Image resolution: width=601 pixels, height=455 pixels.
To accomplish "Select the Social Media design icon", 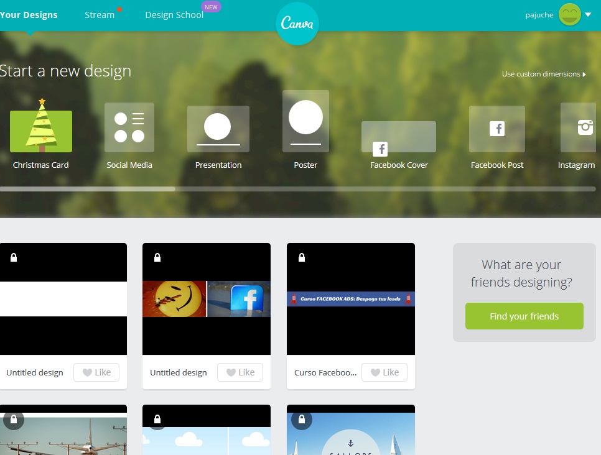I will (129, 127).
